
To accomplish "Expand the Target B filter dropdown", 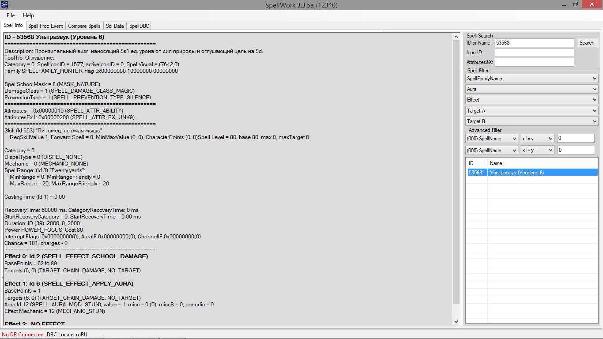I will click(x=532, y=121).
